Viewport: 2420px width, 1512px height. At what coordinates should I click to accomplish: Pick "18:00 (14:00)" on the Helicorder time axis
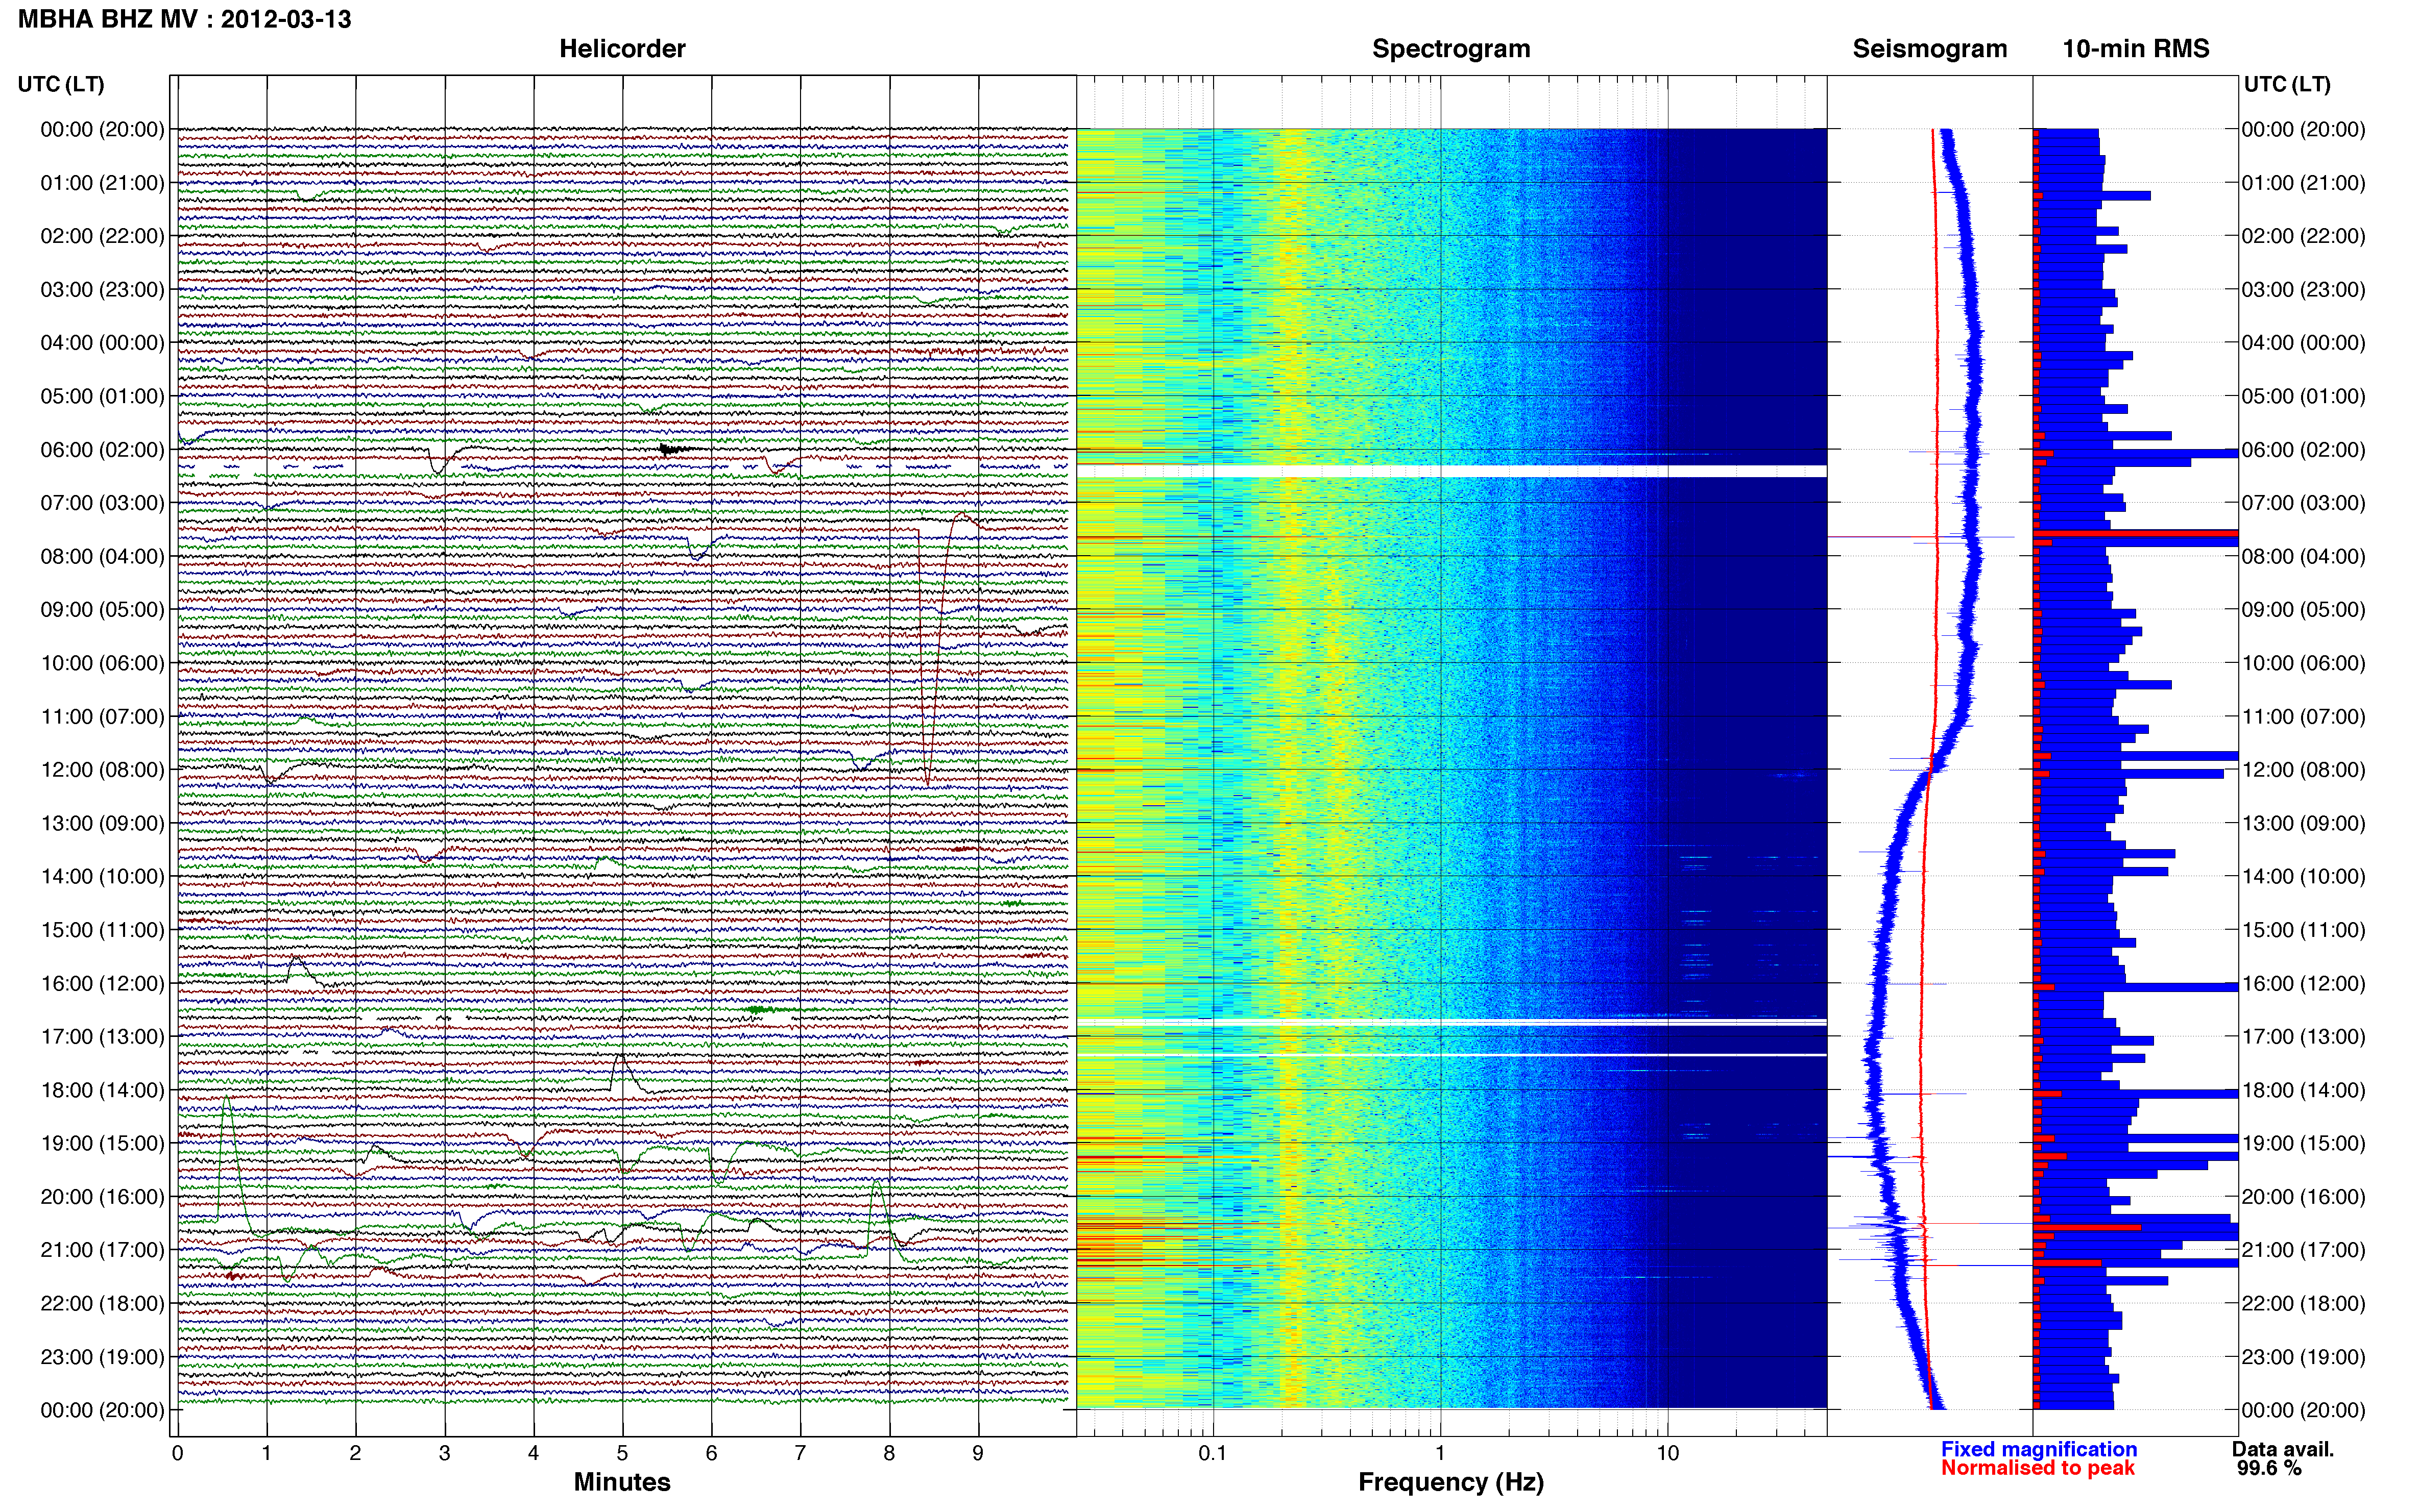pos(102,1090)
